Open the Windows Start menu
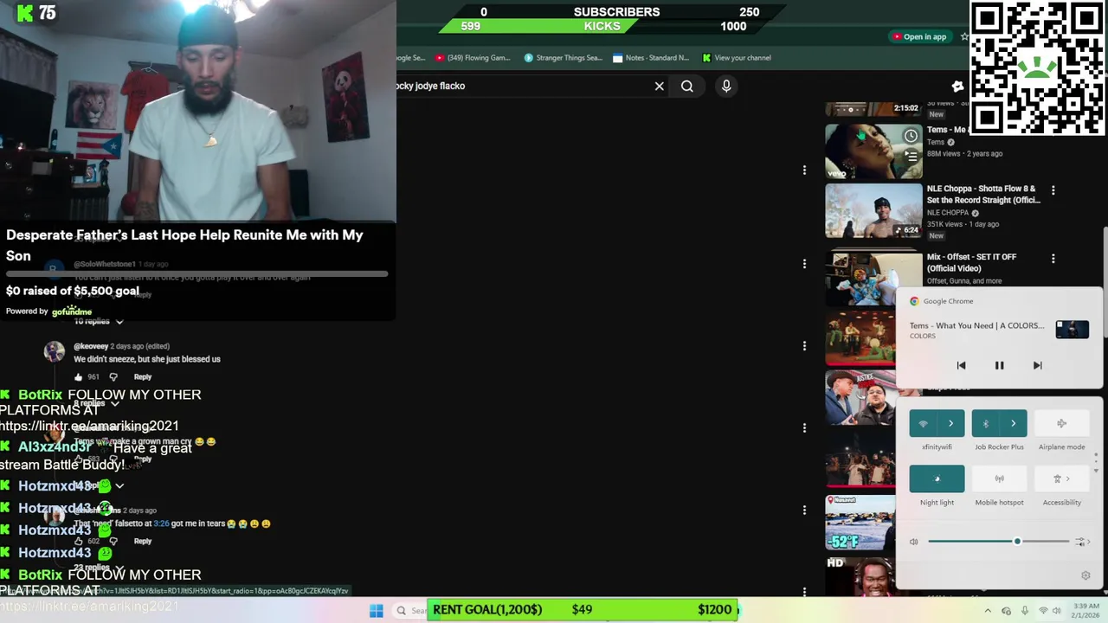This screenshot has width=1108, height=623. click(x=376, y=611)
